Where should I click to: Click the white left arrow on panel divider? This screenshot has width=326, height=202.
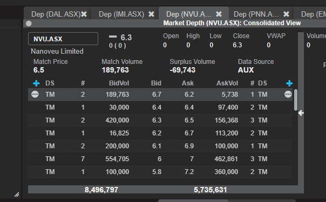pos(301,113)
